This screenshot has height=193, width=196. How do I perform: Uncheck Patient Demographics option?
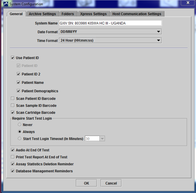[18, 91]
